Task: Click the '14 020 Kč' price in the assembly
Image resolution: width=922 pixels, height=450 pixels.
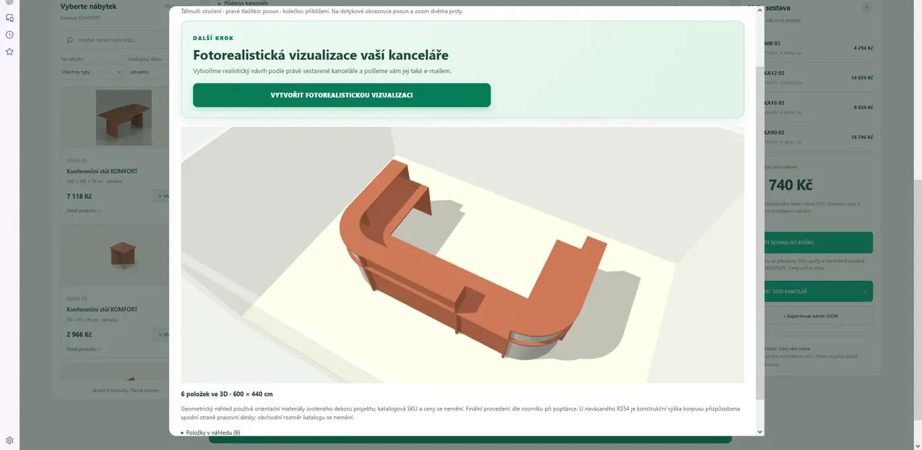Action: (x=861, y=78)
